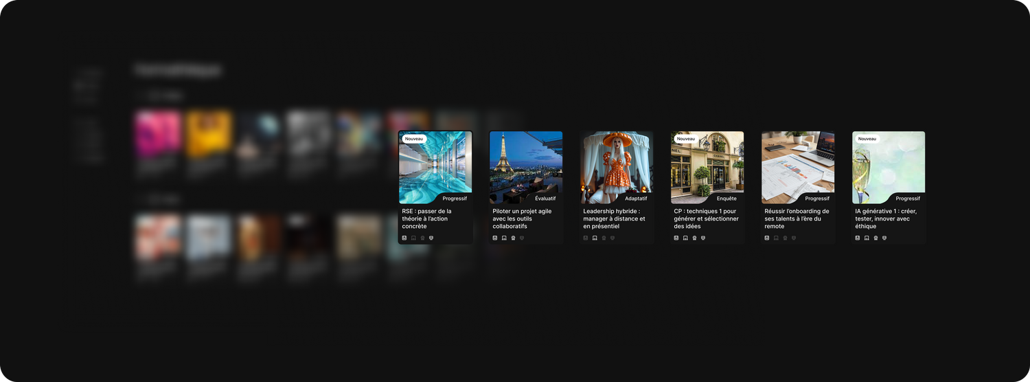Click the medal badge icon on Piloter un projet agile card
Screen dimensions: 1030x382
(x=513, y=238)
